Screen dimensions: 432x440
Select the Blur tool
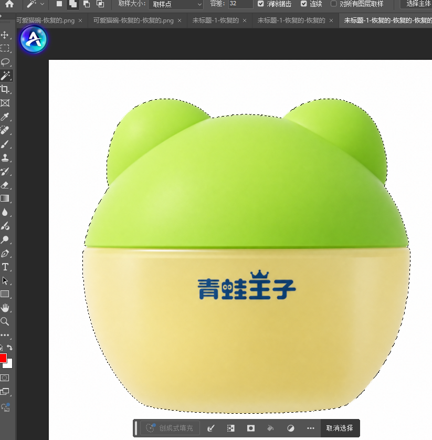[x=5, y=212]
